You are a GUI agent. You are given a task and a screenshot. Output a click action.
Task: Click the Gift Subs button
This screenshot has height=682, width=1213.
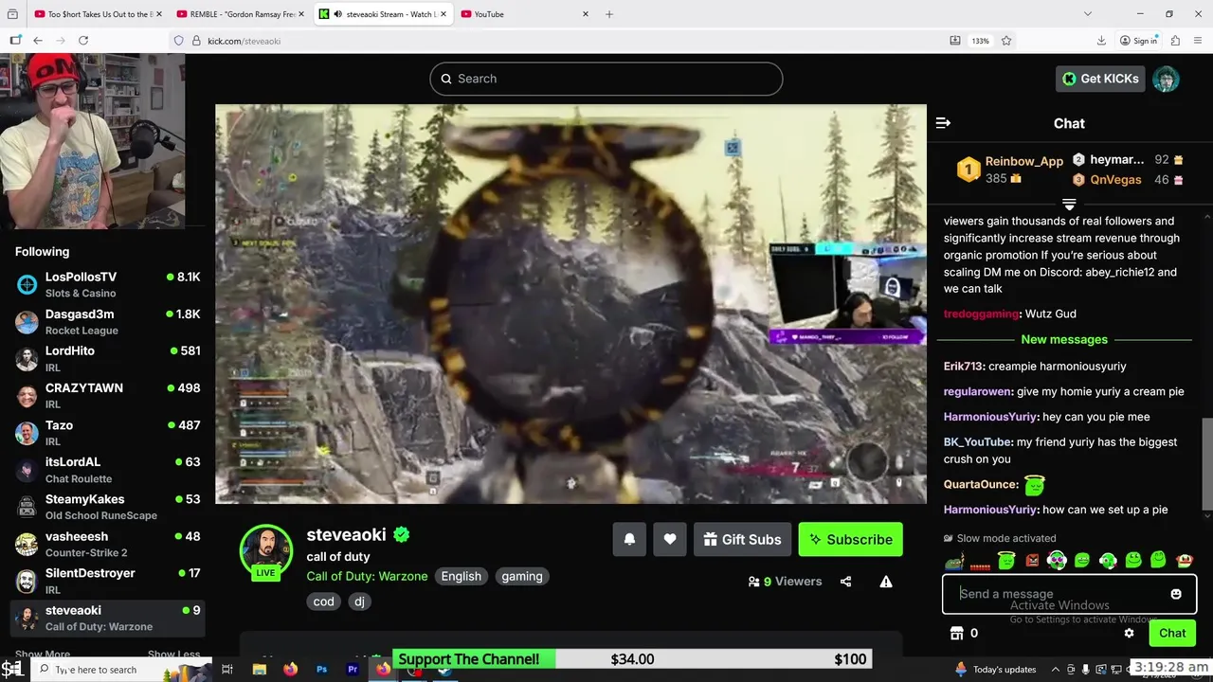[742, 539]
